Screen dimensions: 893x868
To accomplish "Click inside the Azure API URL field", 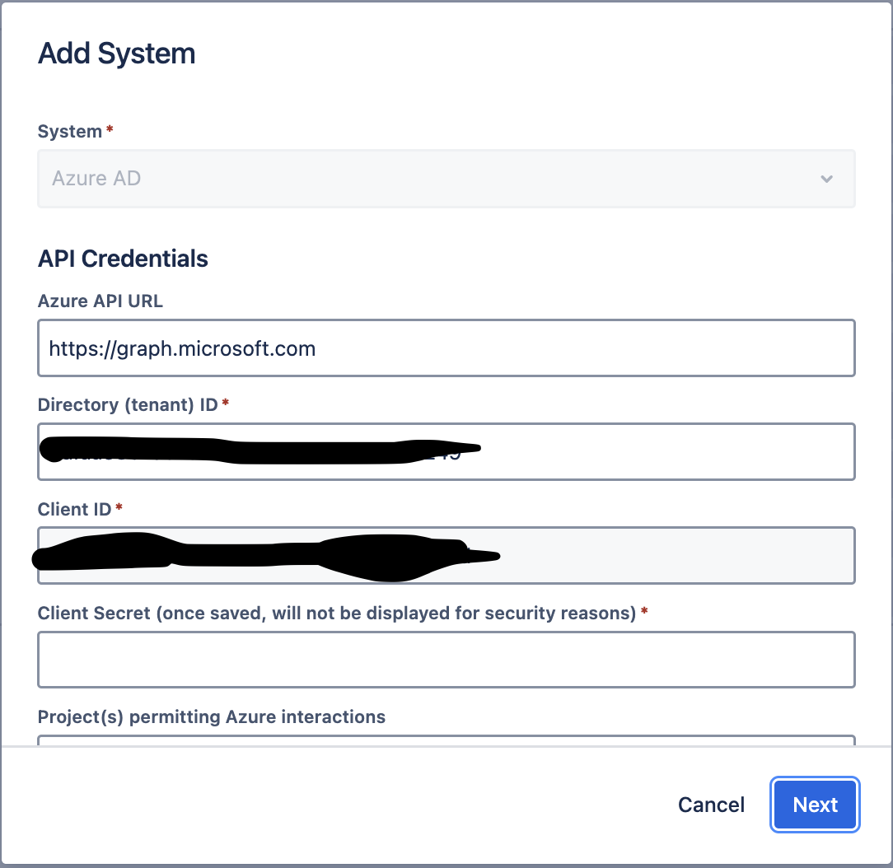I will (445, 348).
